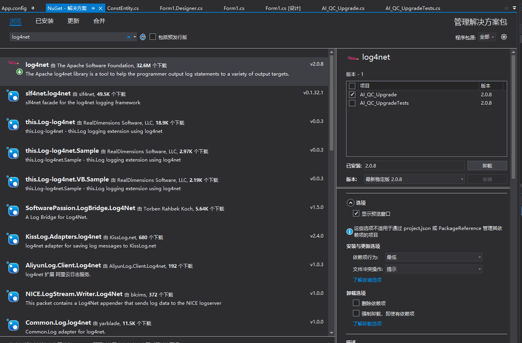Refresh the package search results
Image resolution: width=522 pixels, height=343 pixels.
point(143,37)
